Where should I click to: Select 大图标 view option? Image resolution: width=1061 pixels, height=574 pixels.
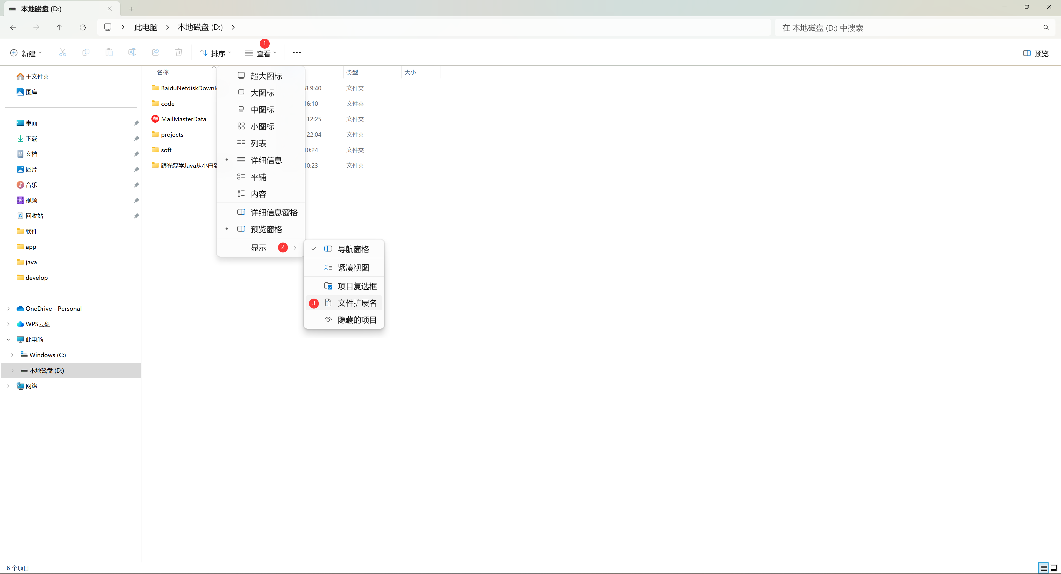261,93
